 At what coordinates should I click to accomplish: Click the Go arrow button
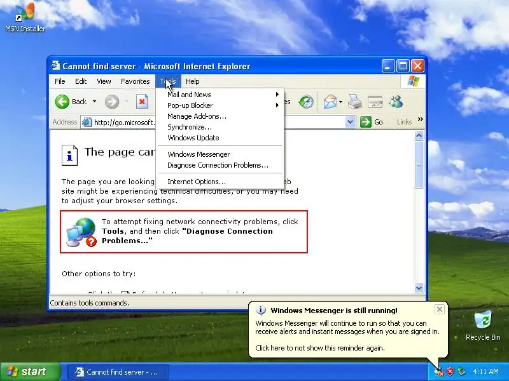pos(366,122)
